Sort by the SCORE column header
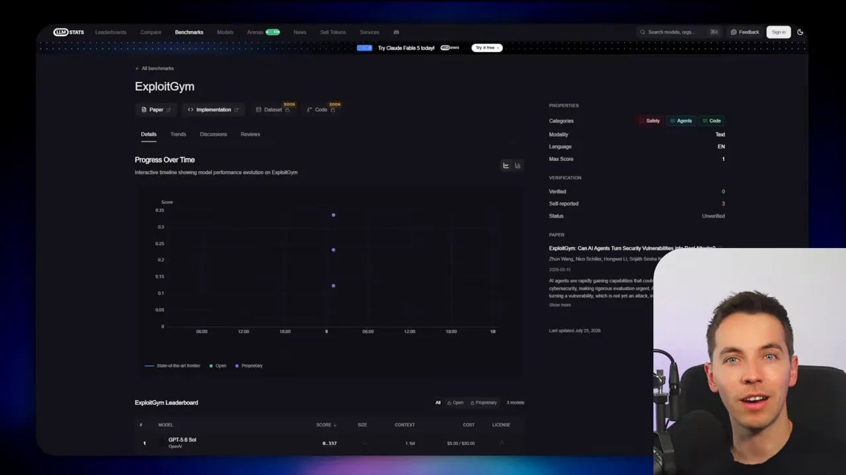 point(327,425)
